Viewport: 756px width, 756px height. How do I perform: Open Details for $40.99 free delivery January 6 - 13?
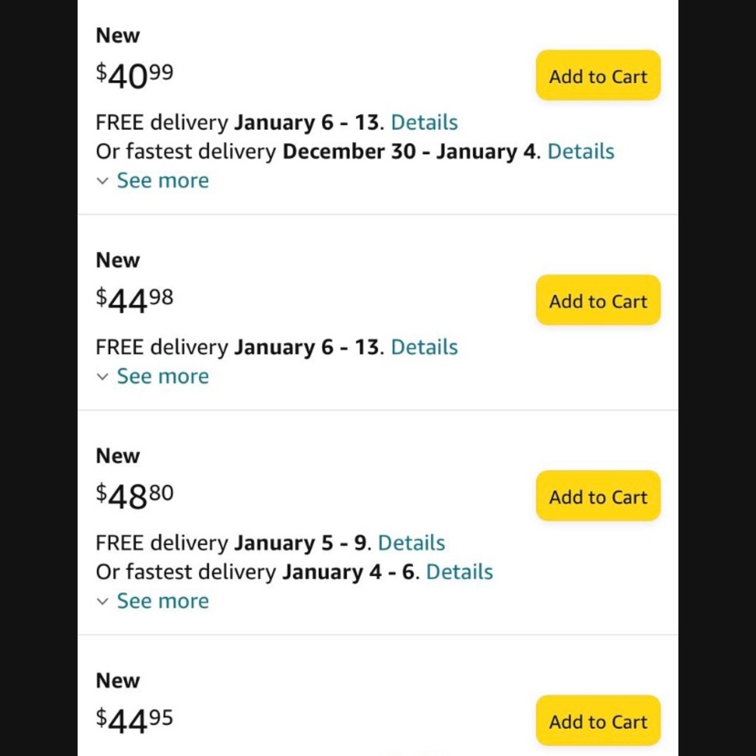point(424,122)
